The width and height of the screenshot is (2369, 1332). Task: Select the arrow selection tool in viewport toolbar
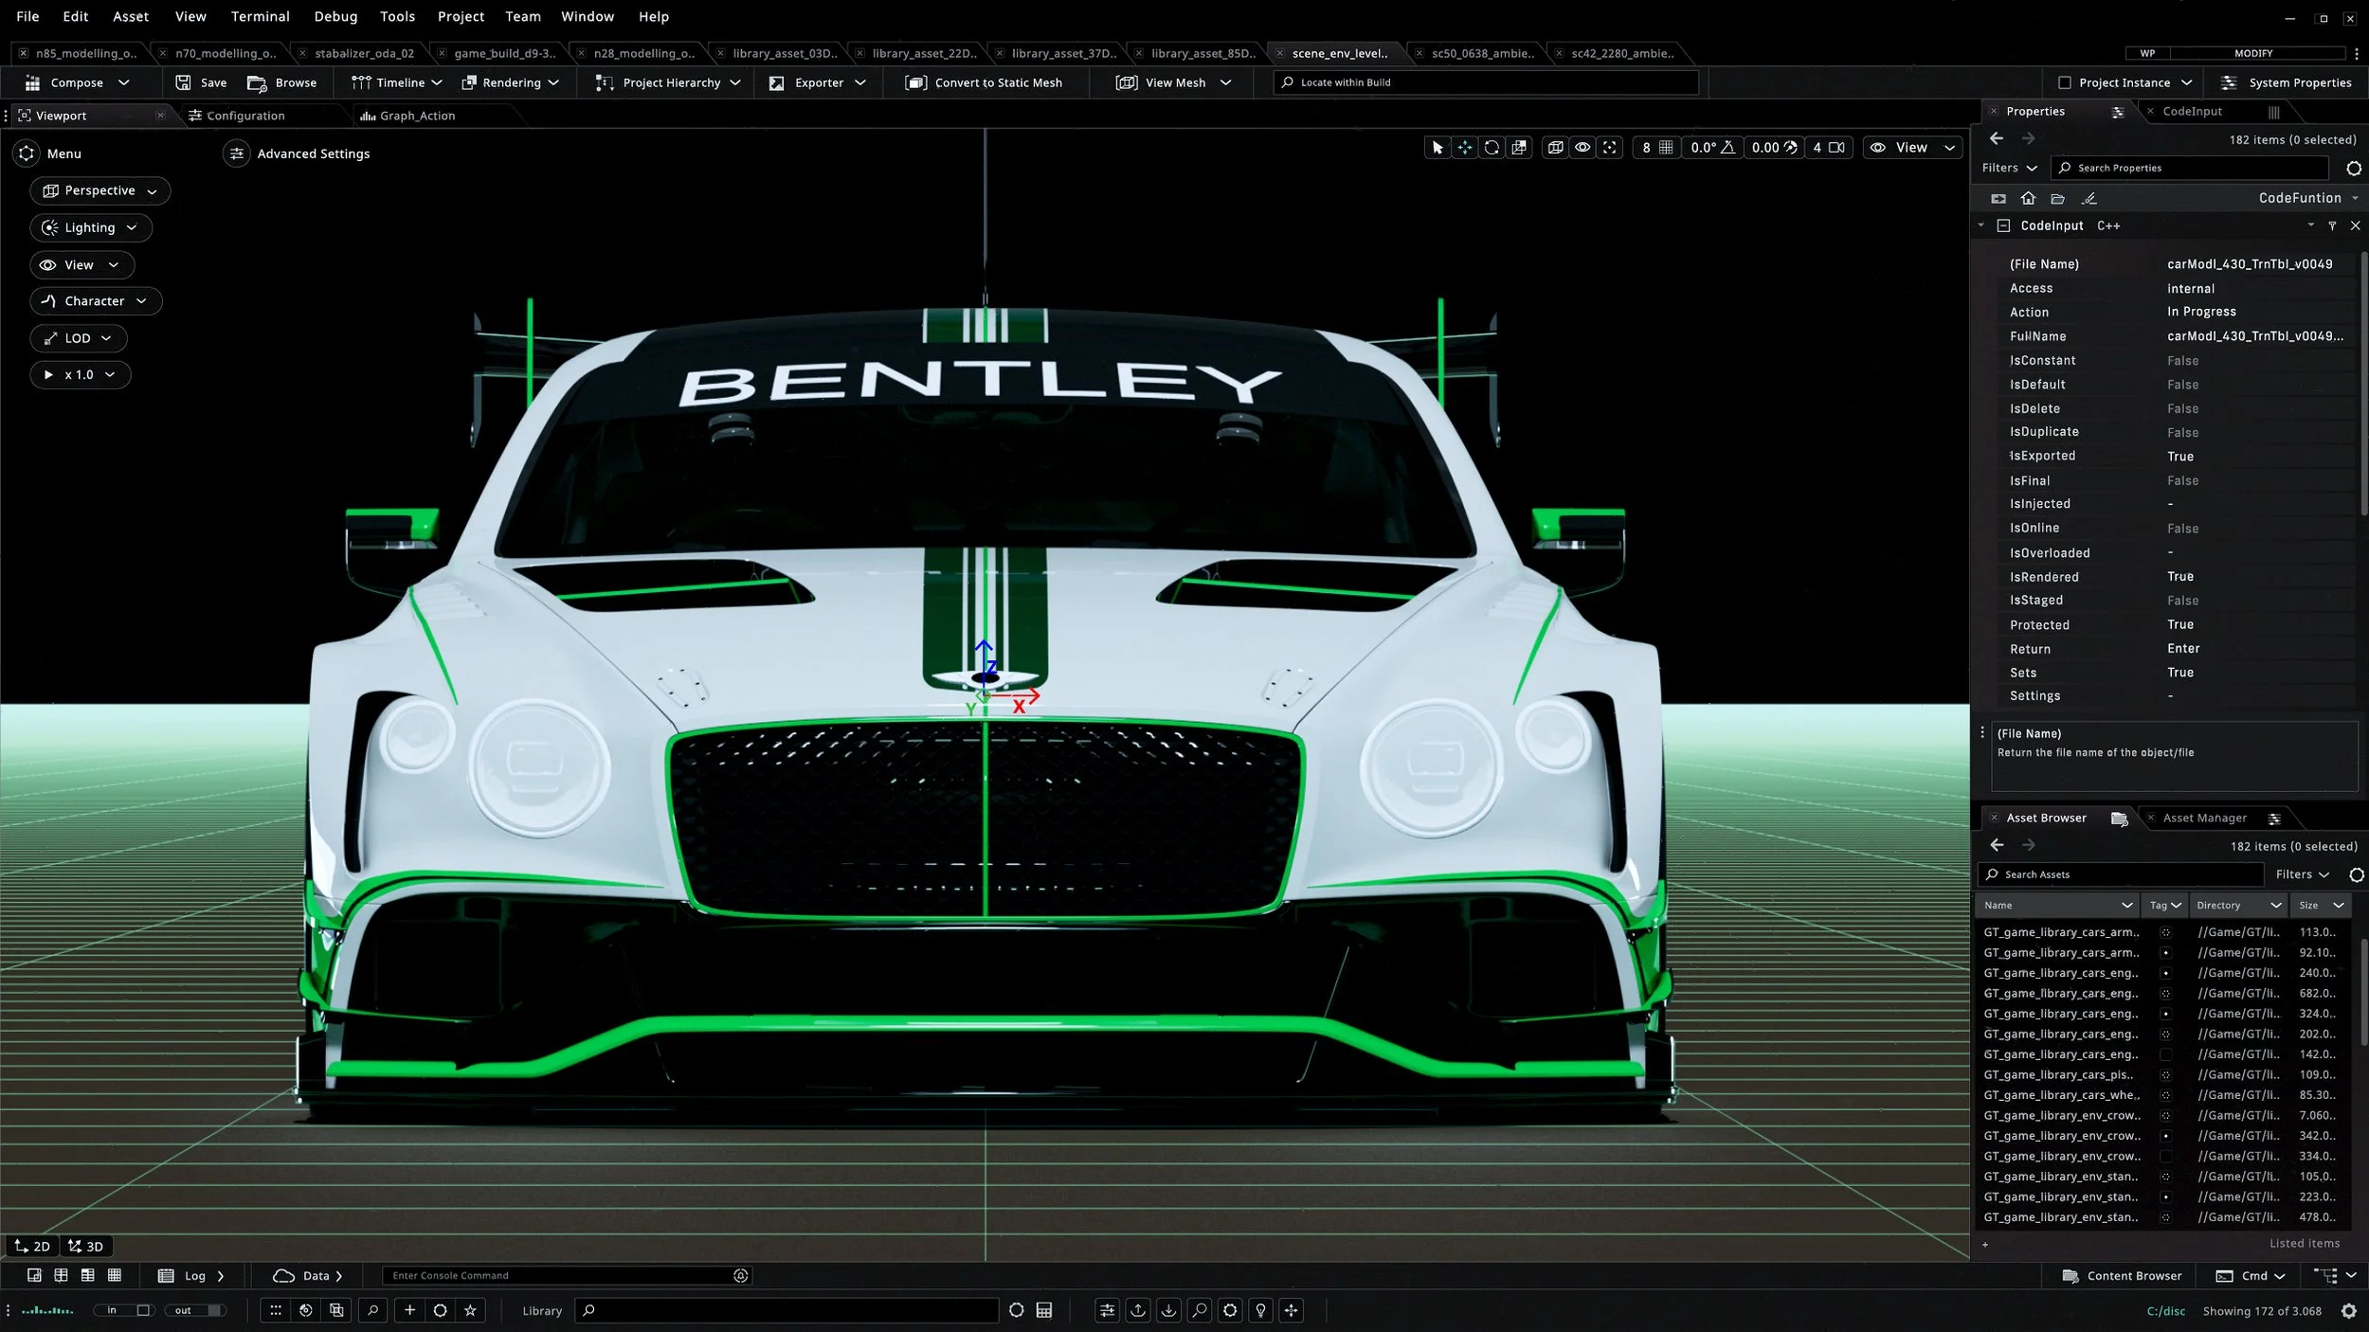[1438, 148]
